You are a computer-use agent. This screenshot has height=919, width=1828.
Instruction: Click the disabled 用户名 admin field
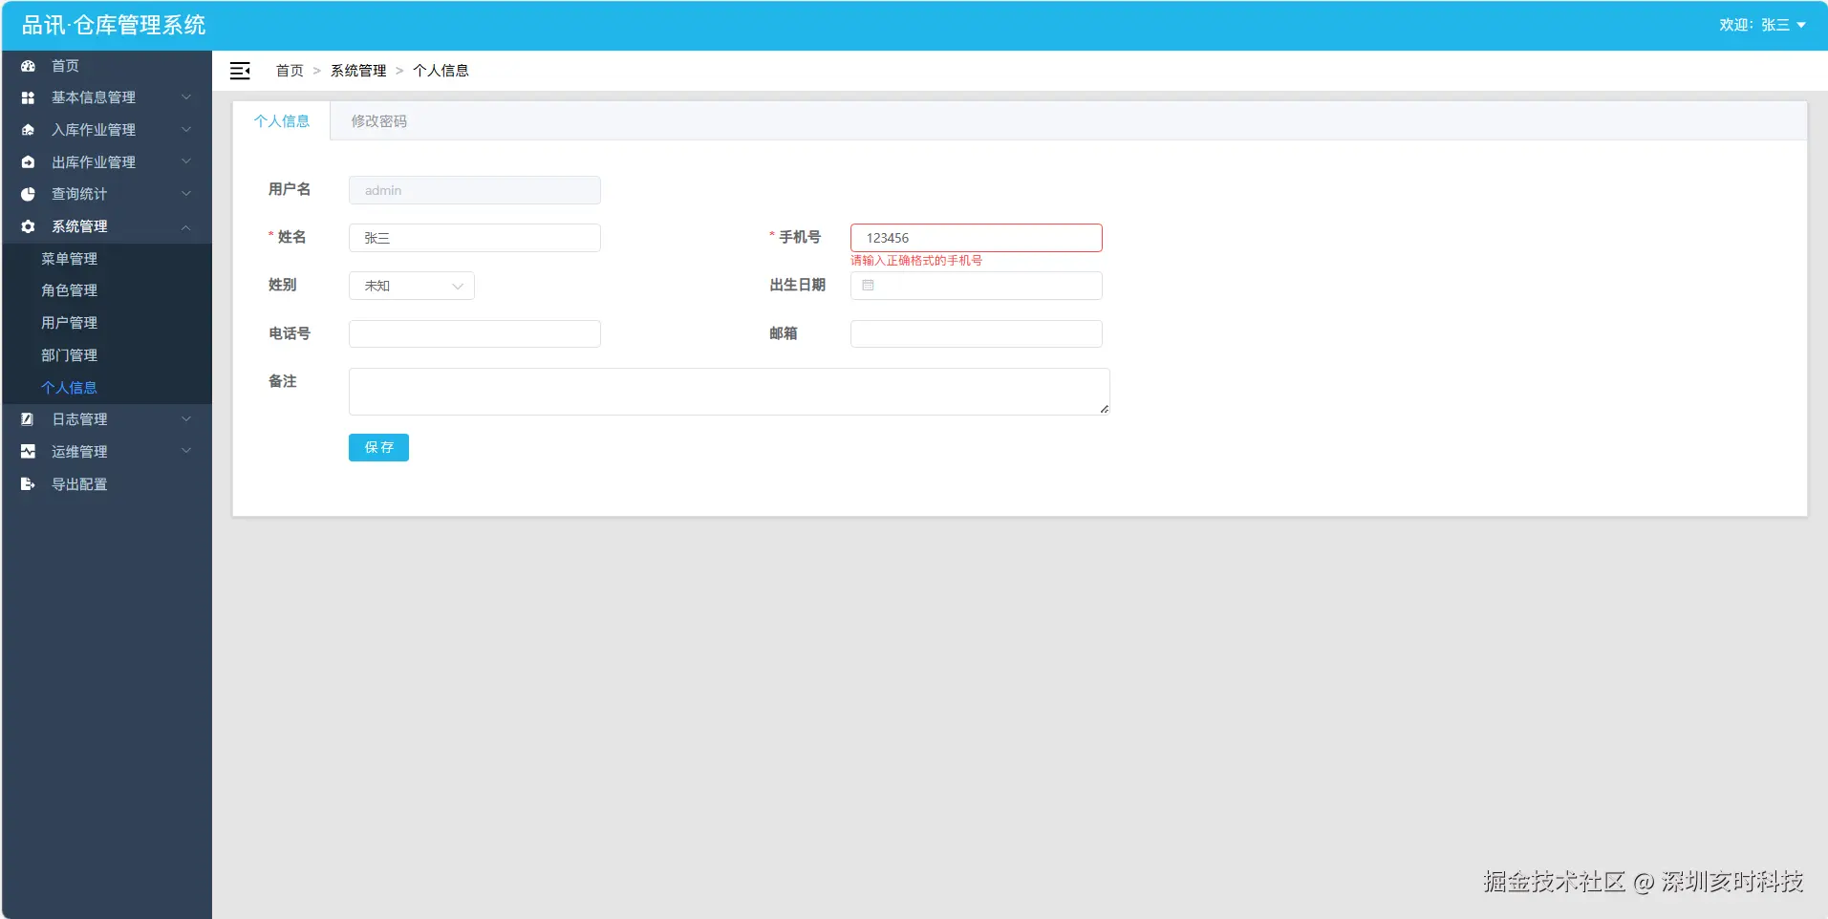(475, 190)
